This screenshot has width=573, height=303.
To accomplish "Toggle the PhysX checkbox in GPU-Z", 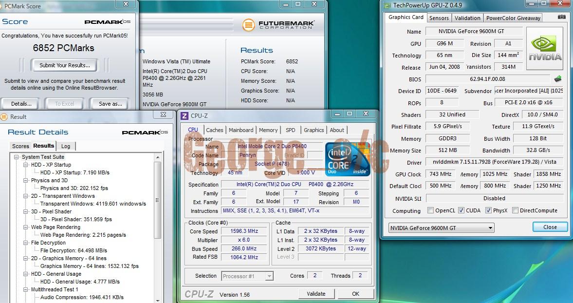I will point(489,210).
